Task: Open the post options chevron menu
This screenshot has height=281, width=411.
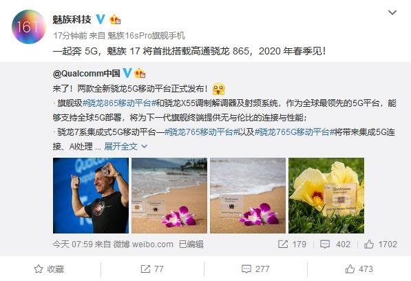Action: click(x=392, y=12)
